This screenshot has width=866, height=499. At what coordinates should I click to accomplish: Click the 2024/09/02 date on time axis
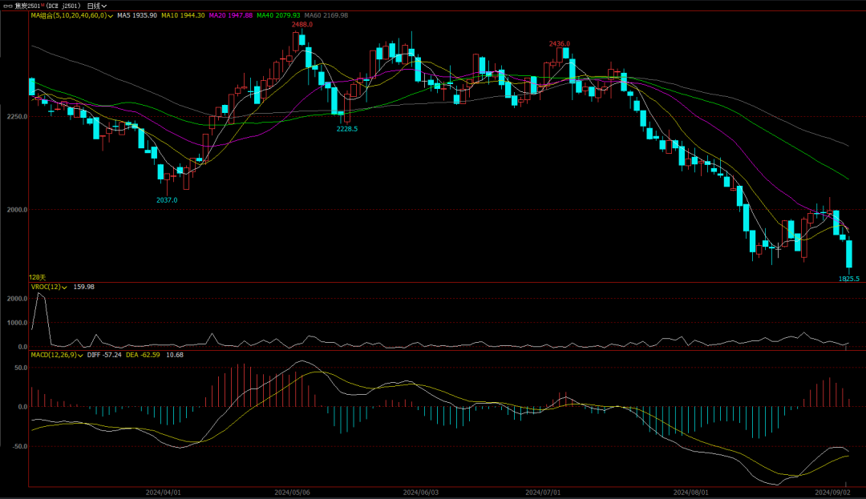coord(831,493)
